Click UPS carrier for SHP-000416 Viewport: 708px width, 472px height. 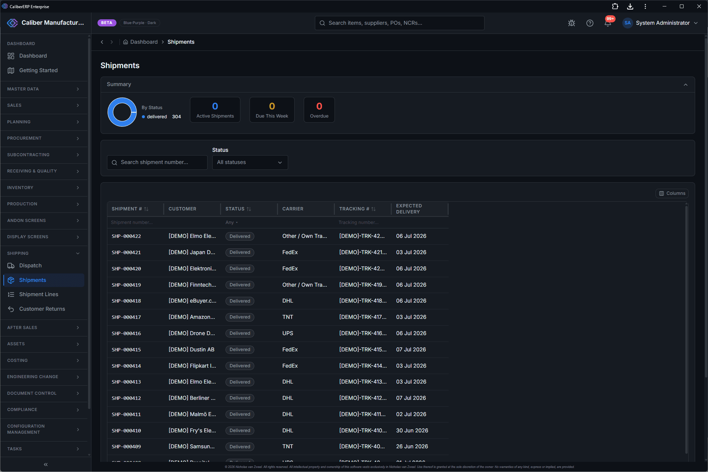click(288, 333)
